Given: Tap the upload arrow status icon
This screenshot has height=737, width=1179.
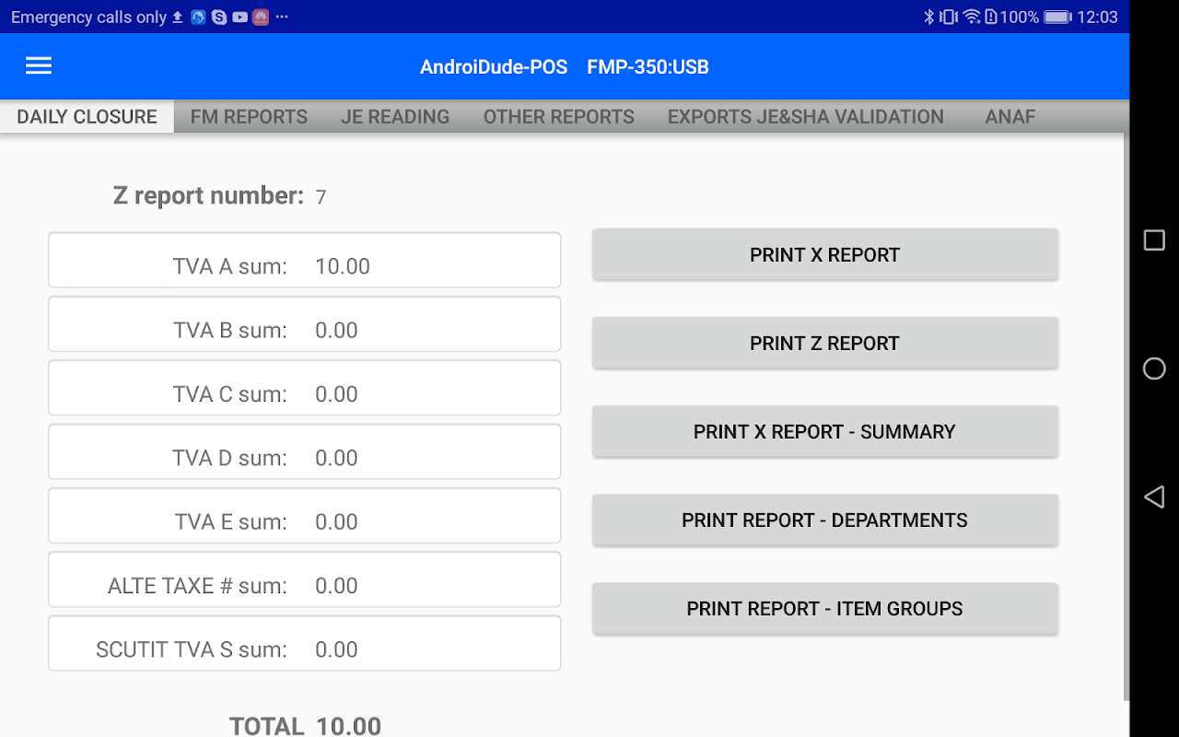Looking at the screenshot, I should click(x=178, y=17).
